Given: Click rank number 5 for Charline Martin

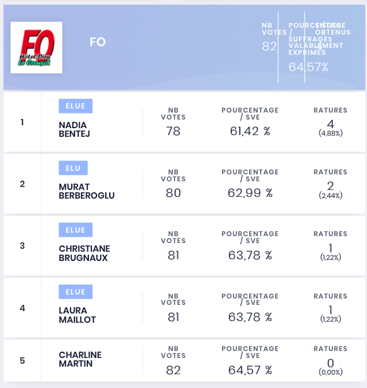Looking at the screenshot, I should point(23,360).
